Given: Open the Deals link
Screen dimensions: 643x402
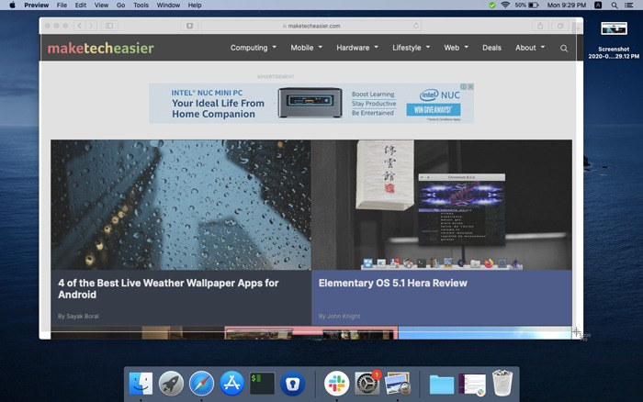Looking at the screenshot, I should point(491,48).
